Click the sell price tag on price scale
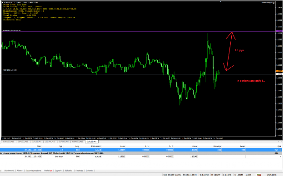 point(279,71)
